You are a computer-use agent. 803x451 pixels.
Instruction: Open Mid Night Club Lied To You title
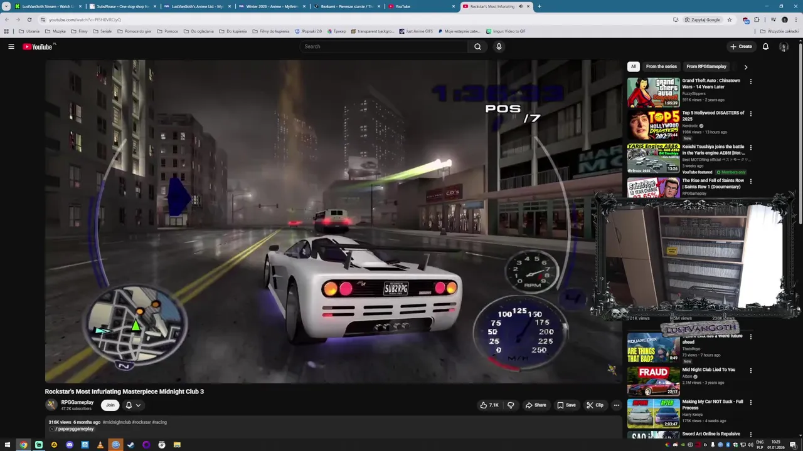709,370
